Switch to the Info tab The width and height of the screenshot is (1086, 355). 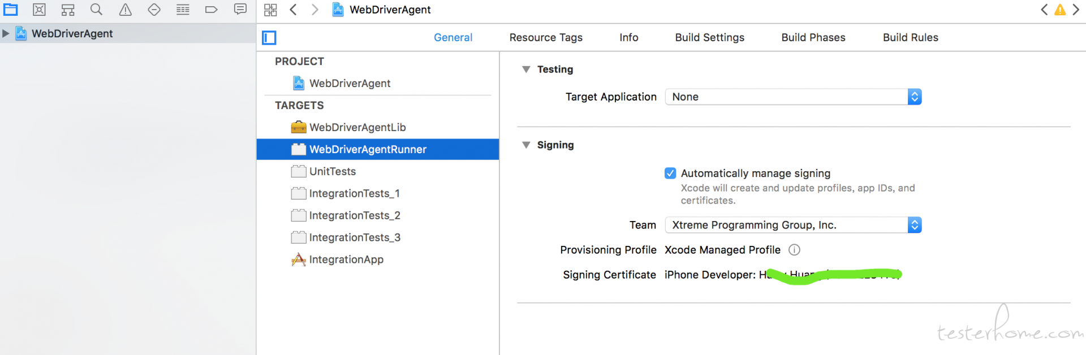pos(629,37)
